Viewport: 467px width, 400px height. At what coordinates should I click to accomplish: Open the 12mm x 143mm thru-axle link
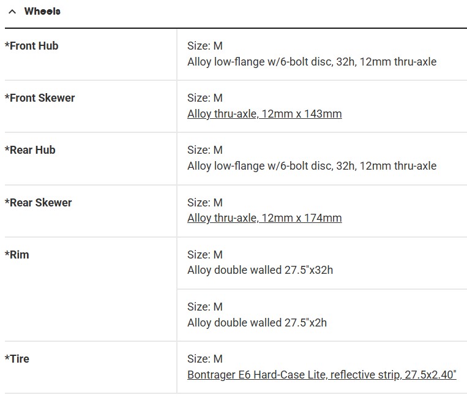[x=264, y=114]
